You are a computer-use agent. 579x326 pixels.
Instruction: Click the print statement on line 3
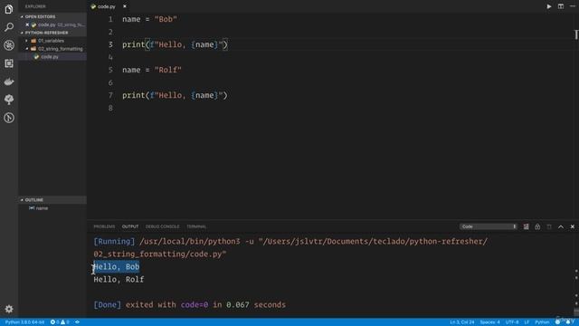click(175, 44)
